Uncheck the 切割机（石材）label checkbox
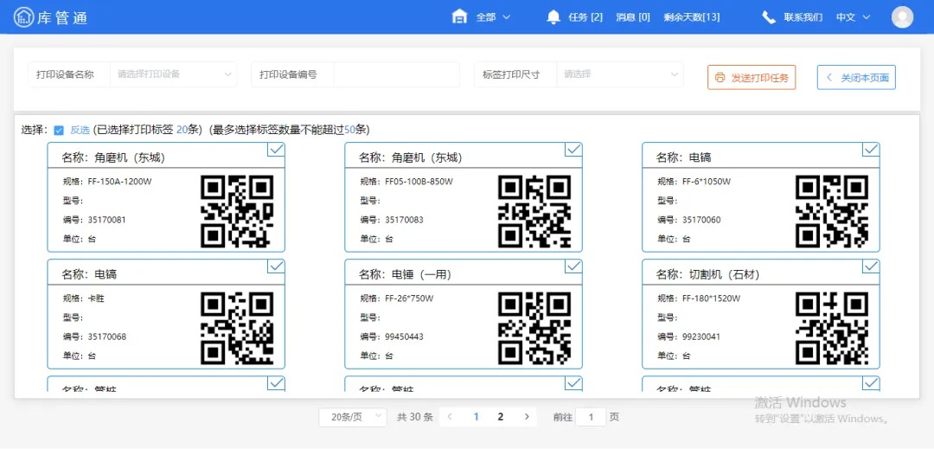This screenshot has height=449, width=934. click(871, 266)
